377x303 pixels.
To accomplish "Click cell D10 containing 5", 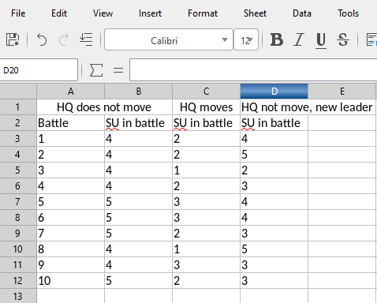I will coord(274,249).
